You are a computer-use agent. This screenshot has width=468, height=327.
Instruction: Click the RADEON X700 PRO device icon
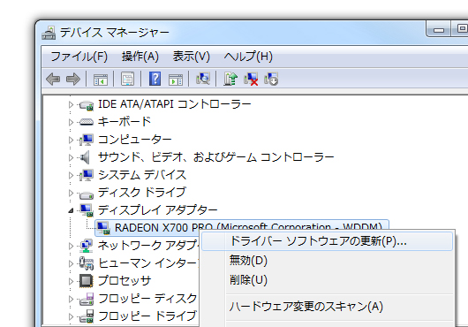click(x=103, y=228)
